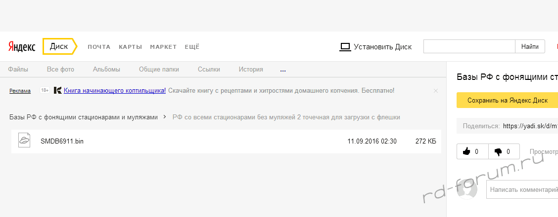Switch to the Файлы tab

coord(18,70)
